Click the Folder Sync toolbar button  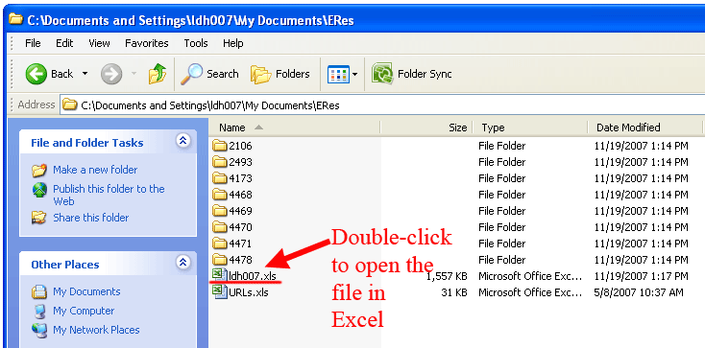coord(412,74)
